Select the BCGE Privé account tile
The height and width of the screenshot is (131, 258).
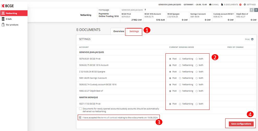(132, 17)
